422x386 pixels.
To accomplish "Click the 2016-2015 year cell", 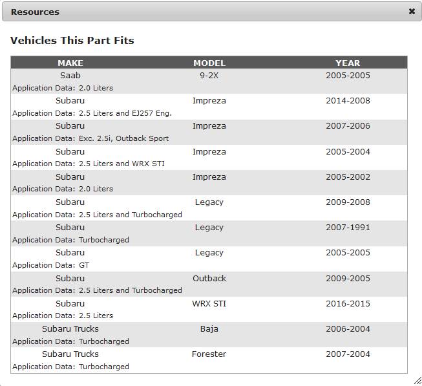I will (x=348, y=304).
